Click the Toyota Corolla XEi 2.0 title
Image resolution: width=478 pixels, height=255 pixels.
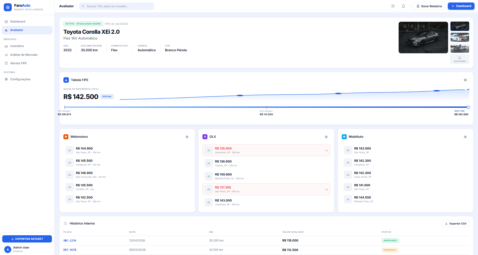coord(92,32)
